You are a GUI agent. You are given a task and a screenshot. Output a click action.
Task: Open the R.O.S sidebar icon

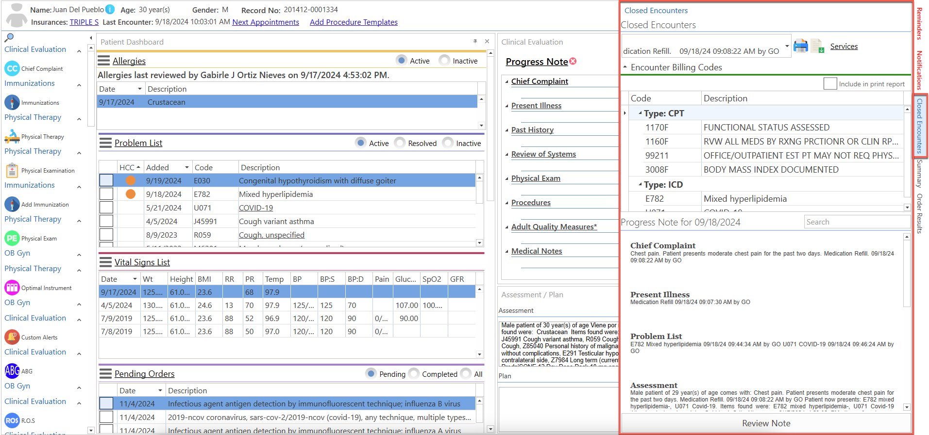[12, 420]
